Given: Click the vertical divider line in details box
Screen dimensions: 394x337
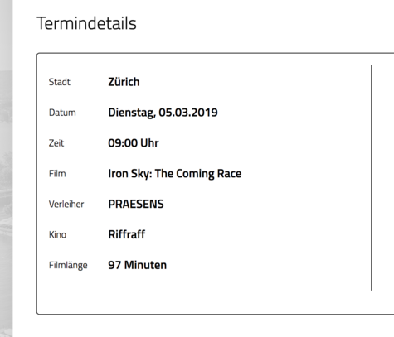Looking at the screenshot, I should pos(371,178).
